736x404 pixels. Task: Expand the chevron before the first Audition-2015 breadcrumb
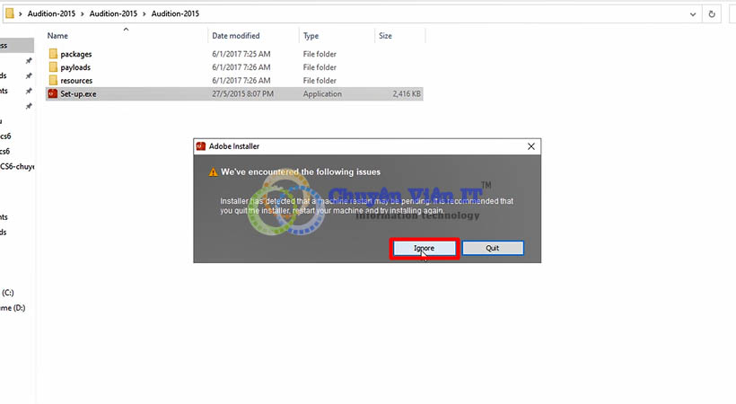(22, 14)
